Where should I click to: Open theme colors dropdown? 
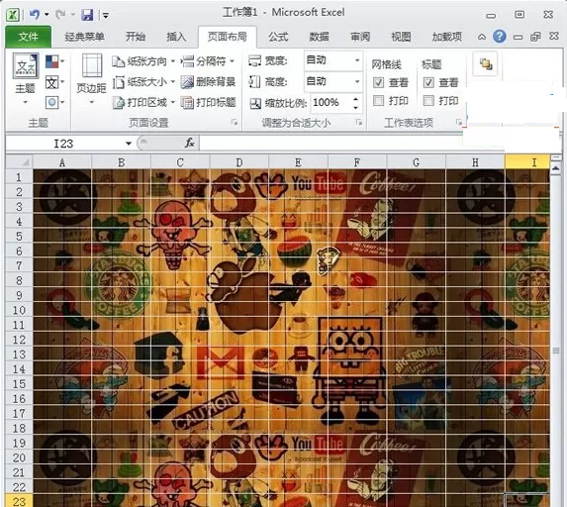click(x=55, y=61)
